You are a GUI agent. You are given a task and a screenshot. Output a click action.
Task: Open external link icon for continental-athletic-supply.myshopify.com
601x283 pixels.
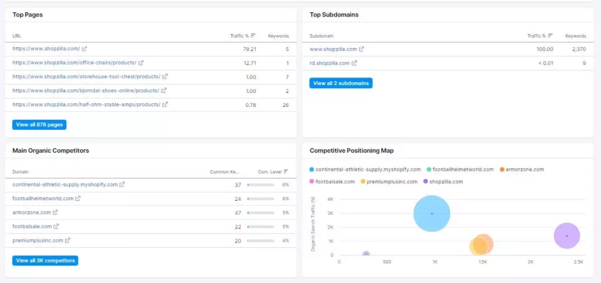point(122,184)
